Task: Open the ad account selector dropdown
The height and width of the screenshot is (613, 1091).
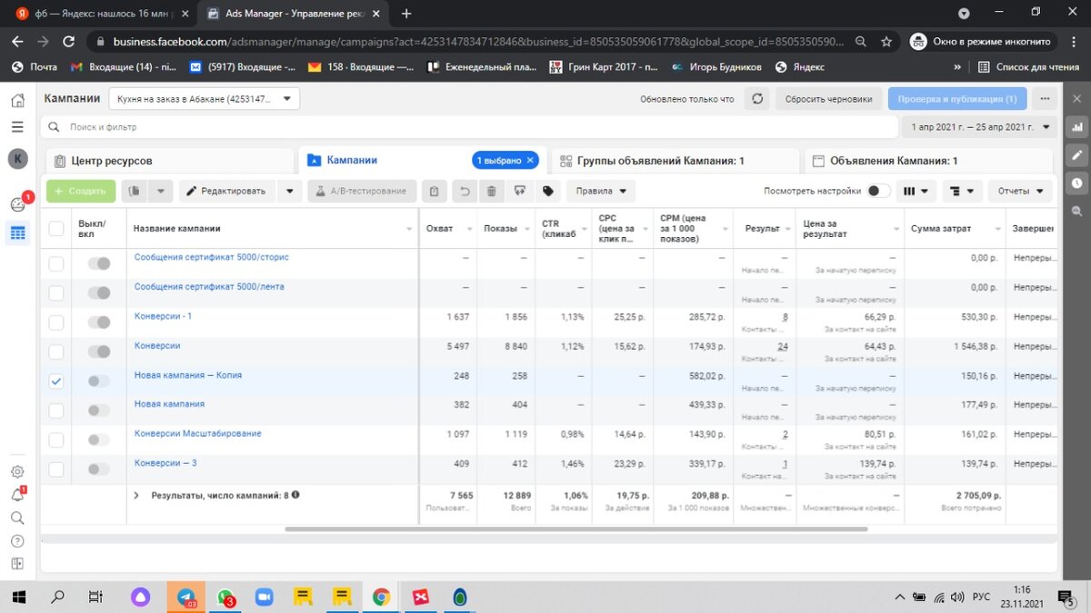Action: coord(204,99)
